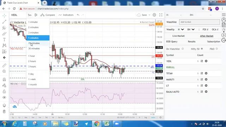Choose 2 hours interval

point(38,61)
